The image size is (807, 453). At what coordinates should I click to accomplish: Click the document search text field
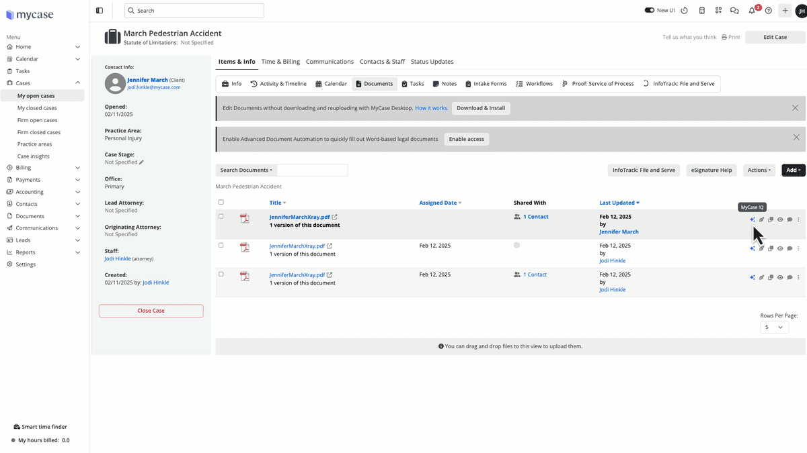point(313,170)
